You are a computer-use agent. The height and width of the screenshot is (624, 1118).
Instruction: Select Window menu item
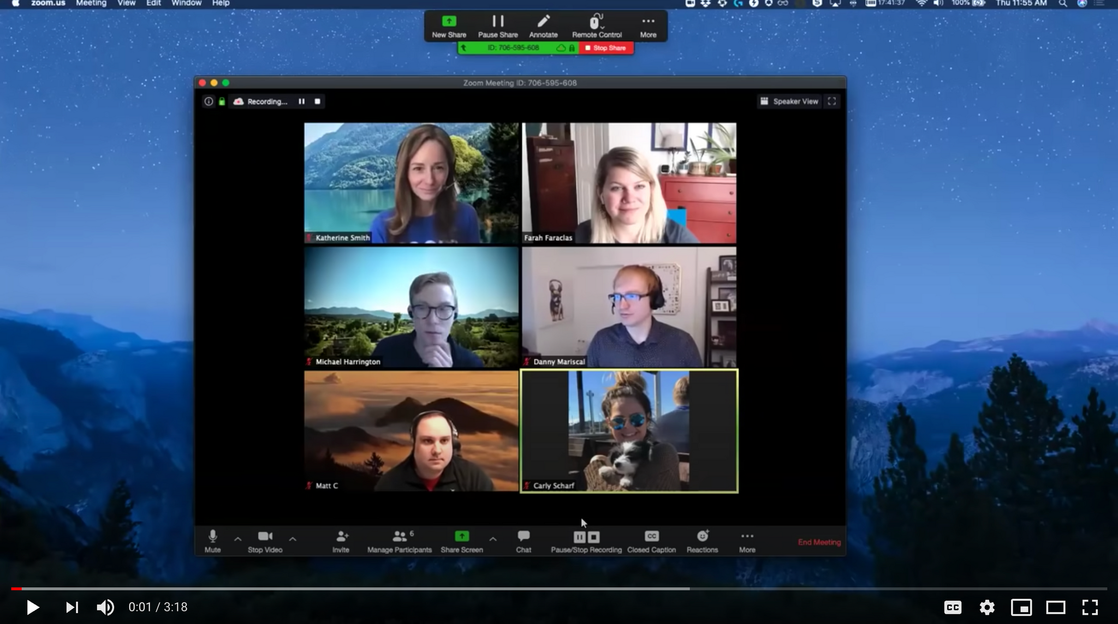pyautogui.click(x=187, y=3)
